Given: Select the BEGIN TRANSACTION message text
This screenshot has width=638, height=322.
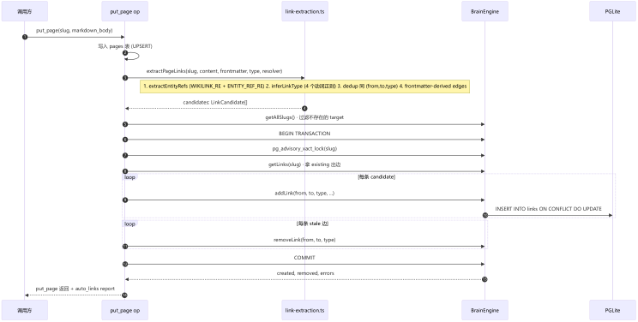Looking at the screenshot, I should pos(304,134).
